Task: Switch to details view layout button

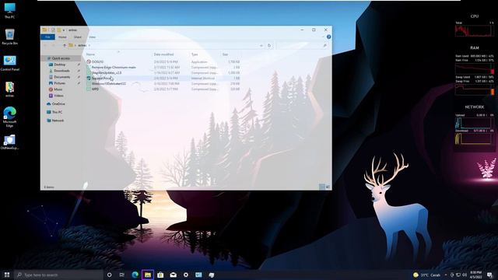Action: pyautogui.click(x=321, y=187)
